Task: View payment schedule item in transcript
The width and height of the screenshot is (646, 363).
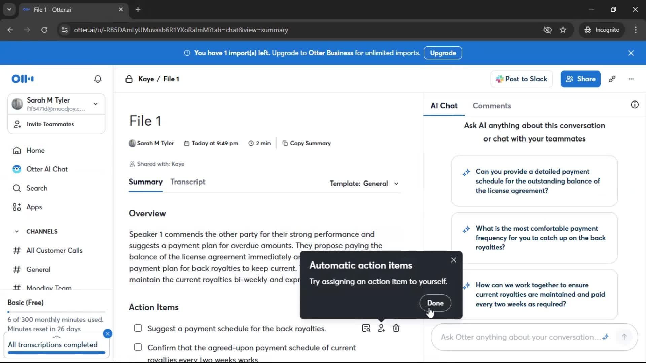Action: tap(366, 328)
